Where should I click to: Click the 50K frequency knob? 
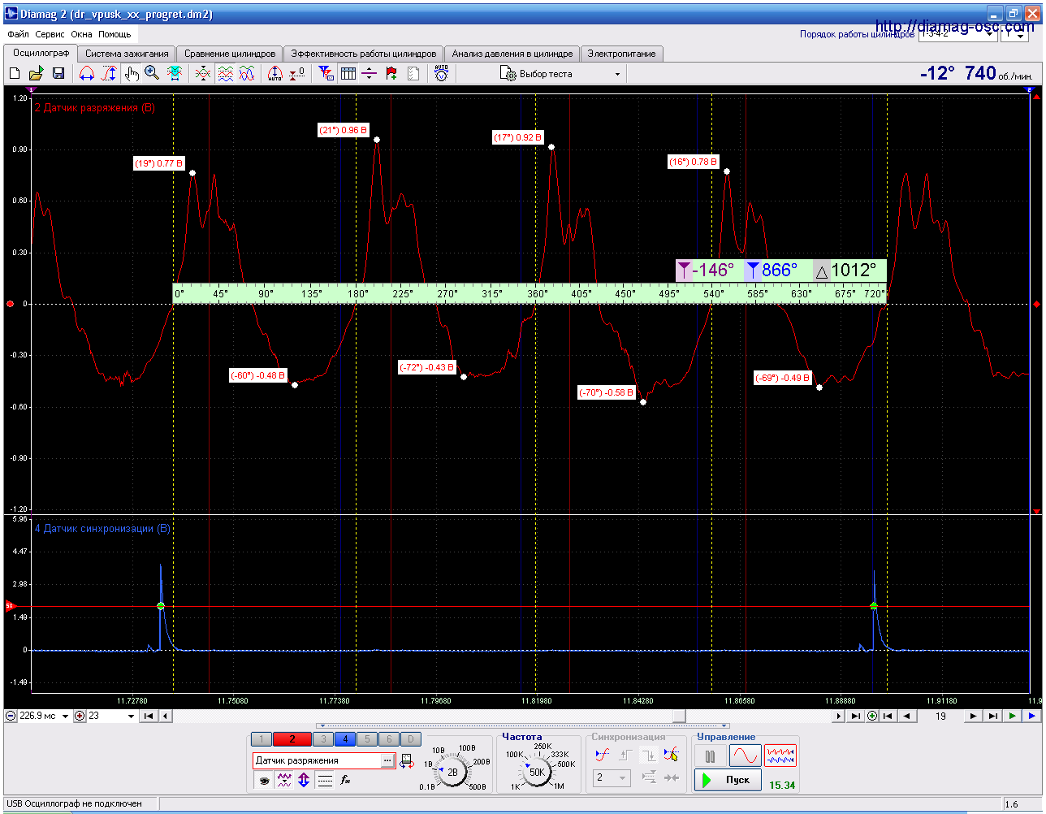click(536, 773)
